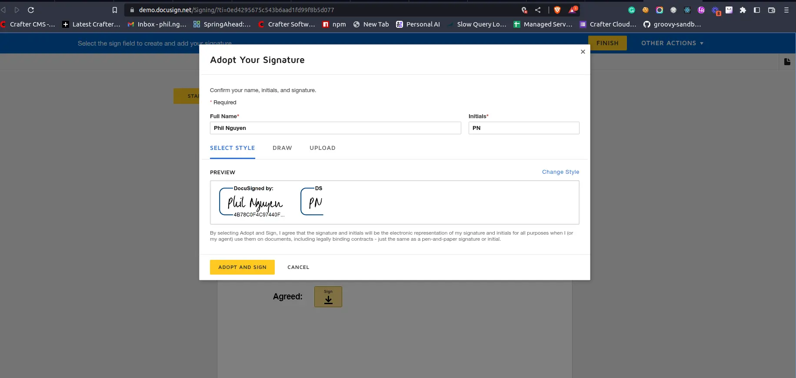Click the Cancel button in the dialog
The image size is (796, 378).
[x=298, y=267]
